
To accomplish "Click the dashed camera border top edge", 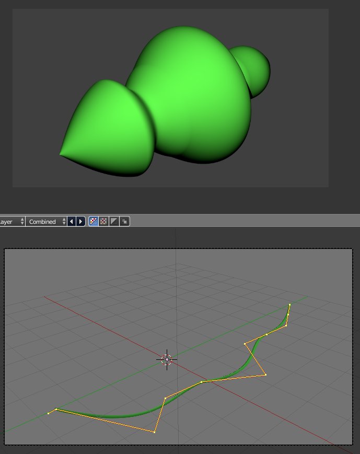I will [x=178, y=249].
